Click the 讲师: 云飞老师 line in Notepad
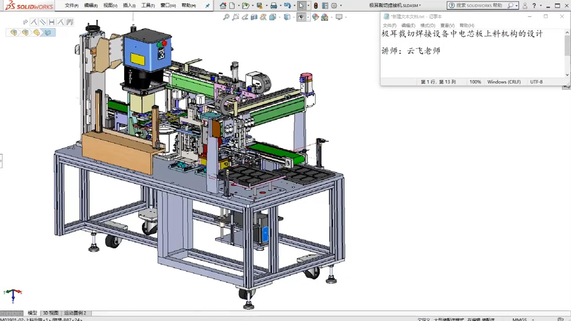 [x=411, y=51]
